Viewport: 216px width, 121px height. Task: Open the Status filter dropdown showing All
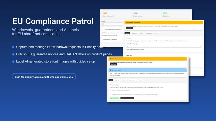click(112, 24)
